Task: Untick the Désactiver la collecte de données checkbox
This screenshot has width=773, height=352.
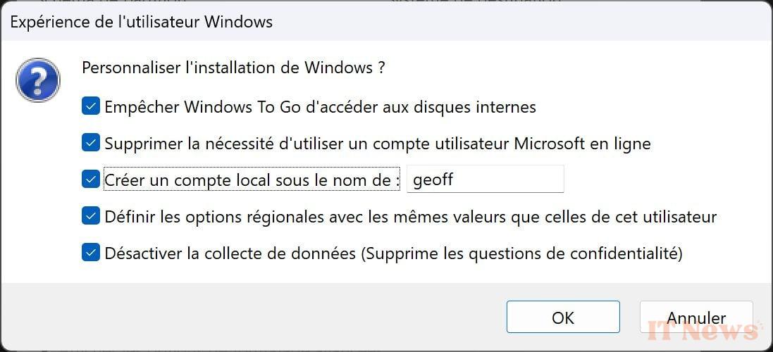Action: pos(91,253)
